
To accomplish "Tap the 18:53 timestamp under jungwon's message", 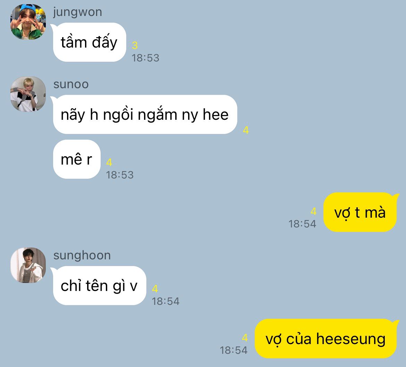I will coord(145,58).
